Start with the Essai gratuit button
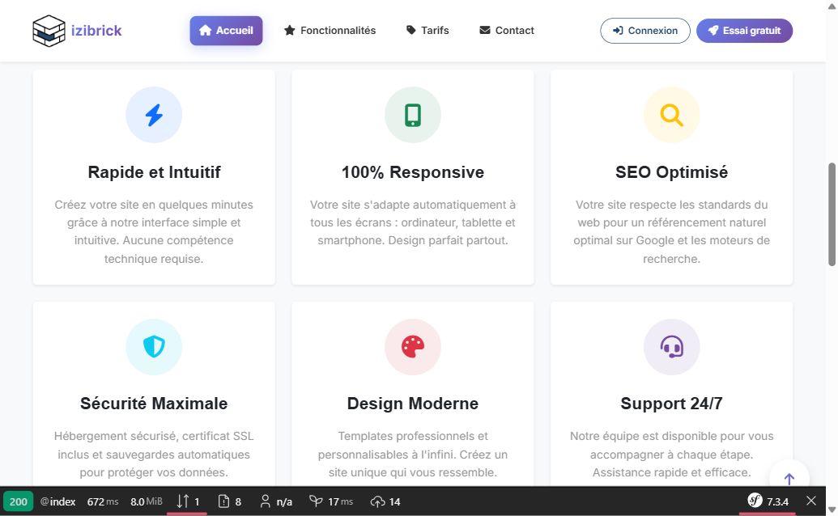This screenshot has height=516, width=838. (x=744, y=31)
